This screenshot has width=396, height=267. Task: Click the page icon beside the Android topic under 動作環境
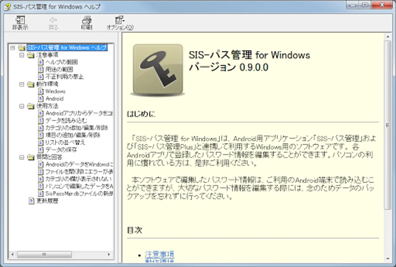41,98
